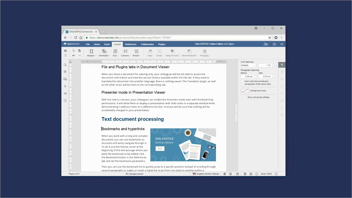The image size is (352, 198).
Task: Click the open file location folder icon
Action: click(x=274, y=44)
